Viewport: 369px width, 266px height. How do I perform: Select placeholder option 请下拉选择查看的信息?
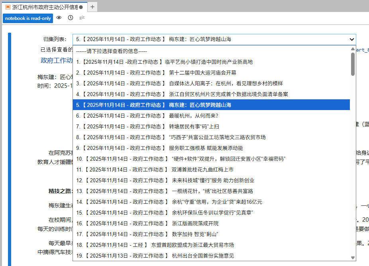pyautogui.click(x=211, y=51)
